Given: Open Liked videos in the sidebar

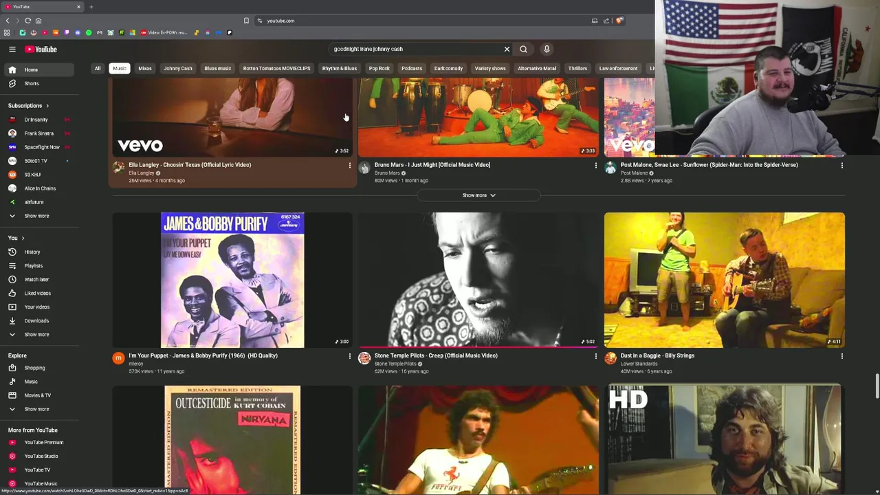Looking at the screenshot, I should (x=40, y=293).
